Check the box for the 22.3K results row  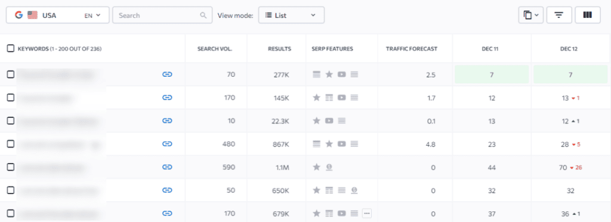pyautogui.click(x=11, y=121)
